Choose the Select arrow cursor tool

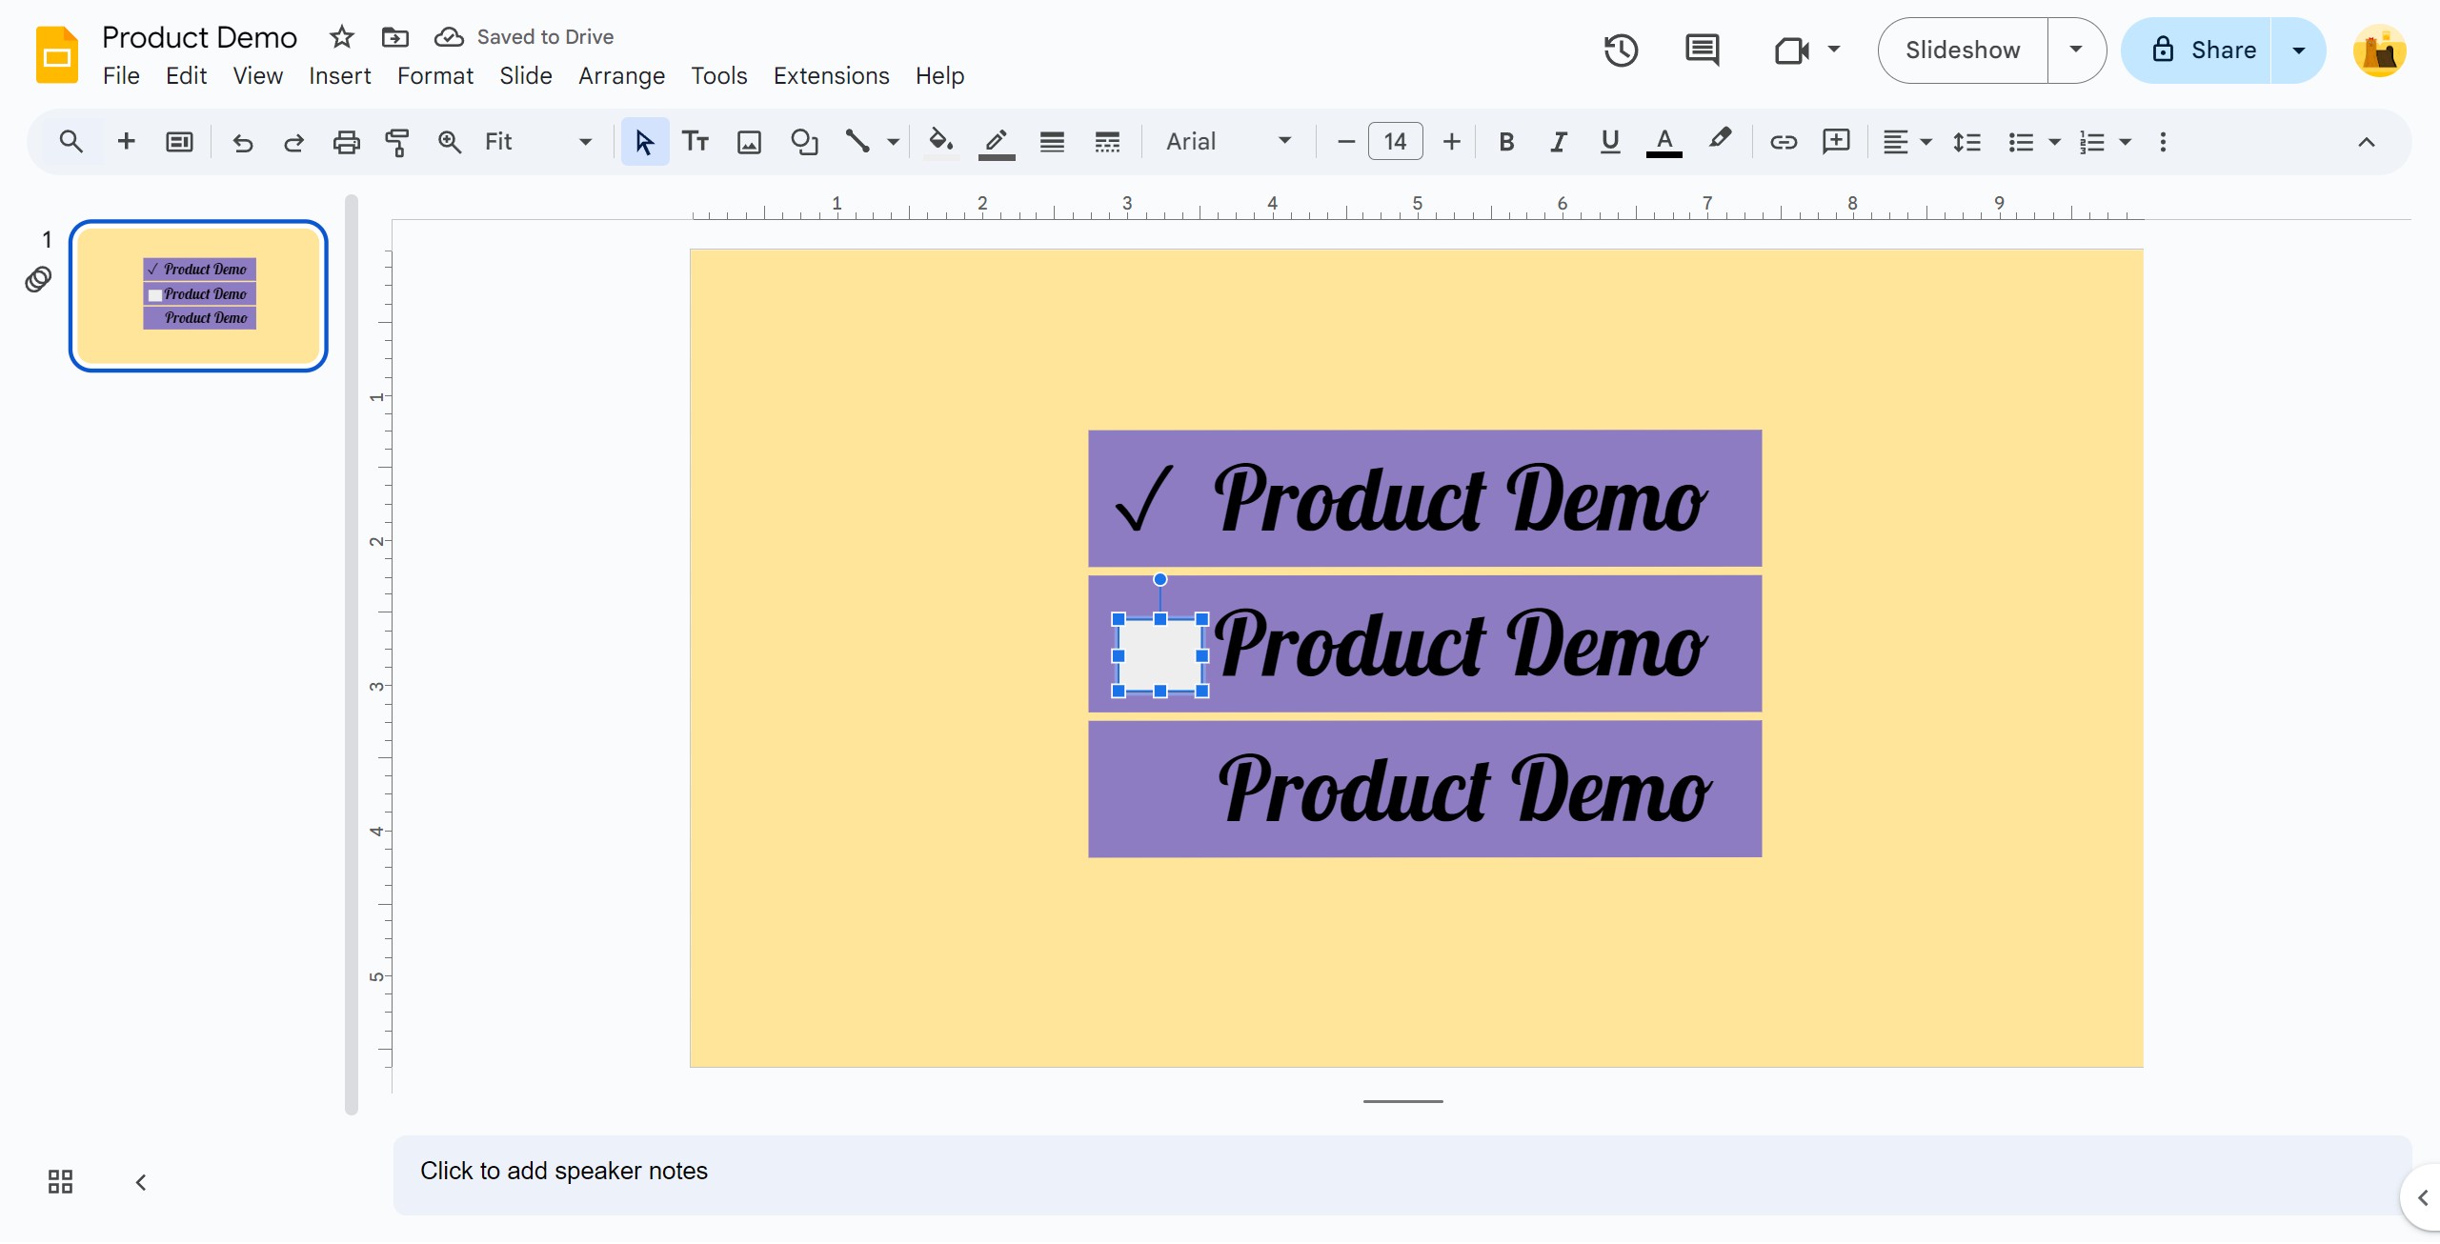tap(644, 142)
